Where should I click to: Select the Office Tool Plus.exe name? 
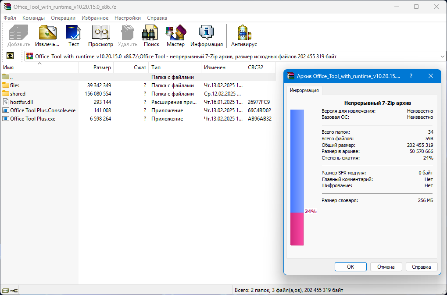(x=33, y=118)
